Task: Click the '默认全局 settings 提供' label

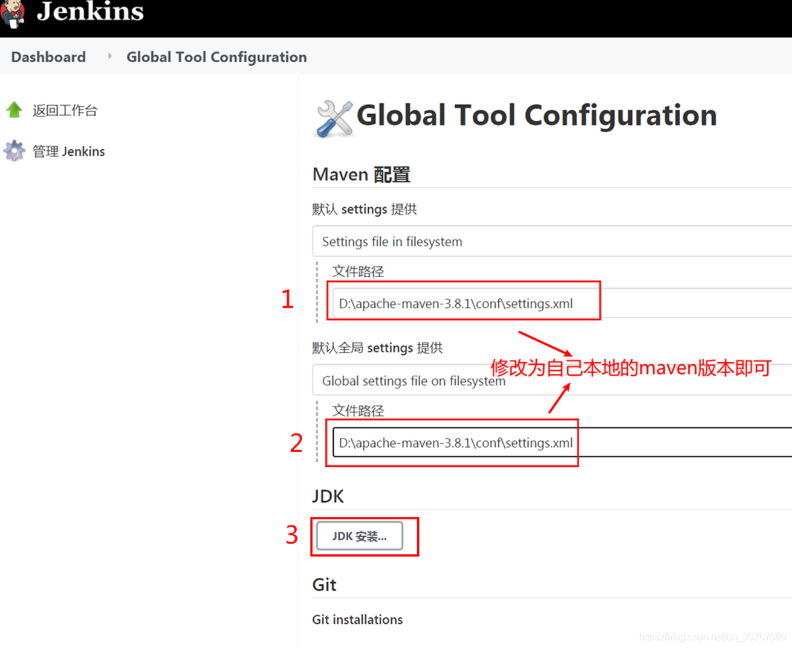Action: [377, 348]
